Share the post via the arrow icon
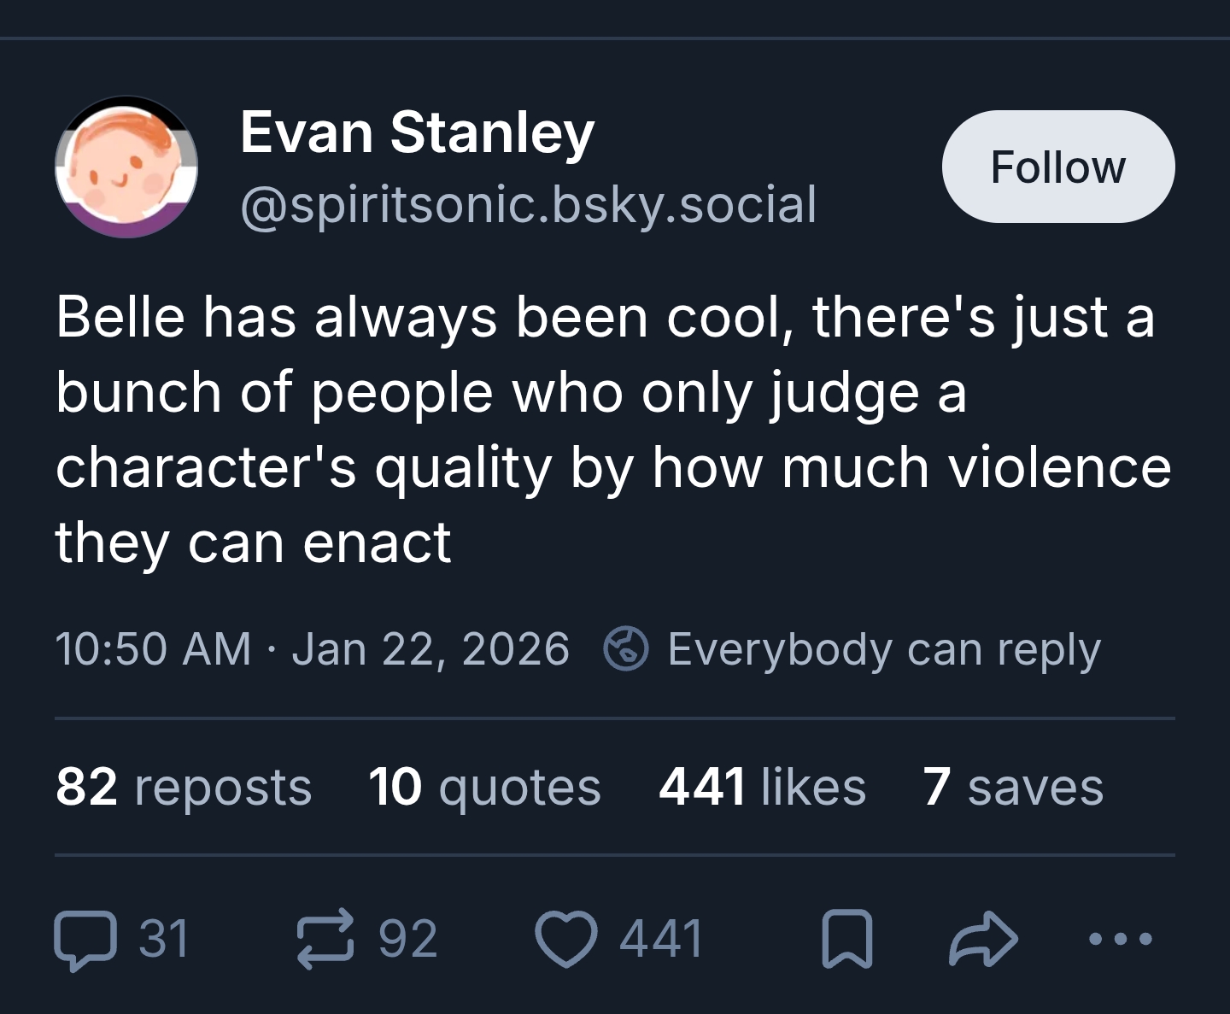Viewport: 1230px width, 1014px height. pos(983,939)
